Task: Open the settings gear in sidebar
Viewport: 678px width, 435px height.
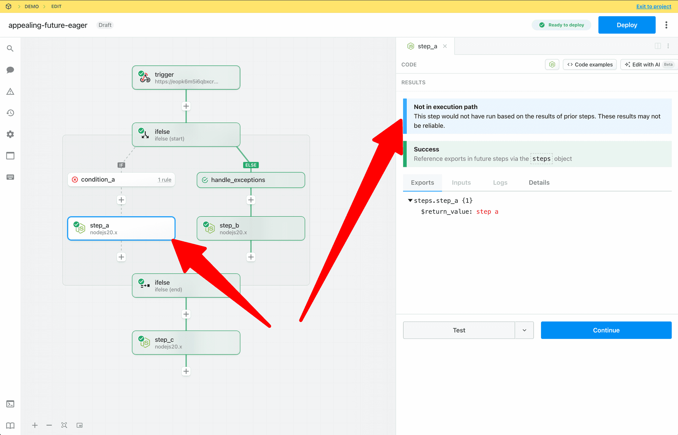Action: coord(10,134)
